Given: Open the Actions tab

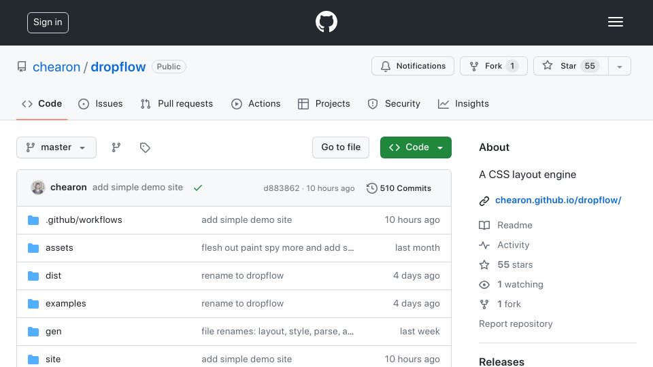Looking at the screenshot, I should tap(256, 103).
